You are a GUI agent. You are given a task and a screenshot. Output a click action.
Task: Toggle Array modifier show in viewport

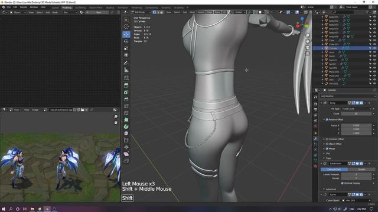coord(357,103)
